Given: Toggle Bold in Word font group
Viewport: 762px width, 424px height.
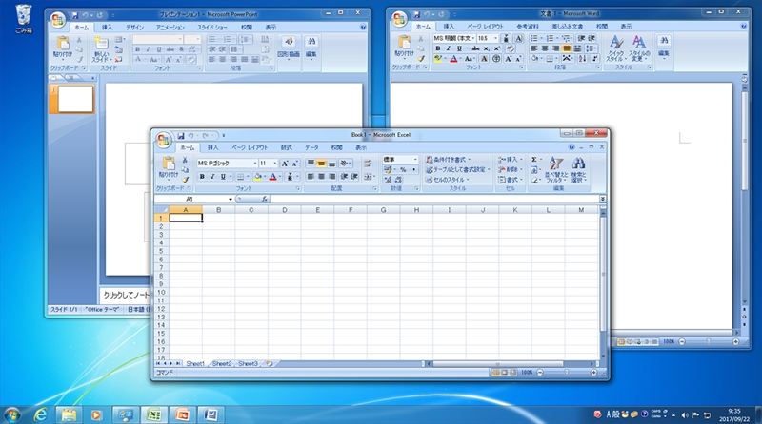Looking at the screenshot, I should tap(438, 48).
